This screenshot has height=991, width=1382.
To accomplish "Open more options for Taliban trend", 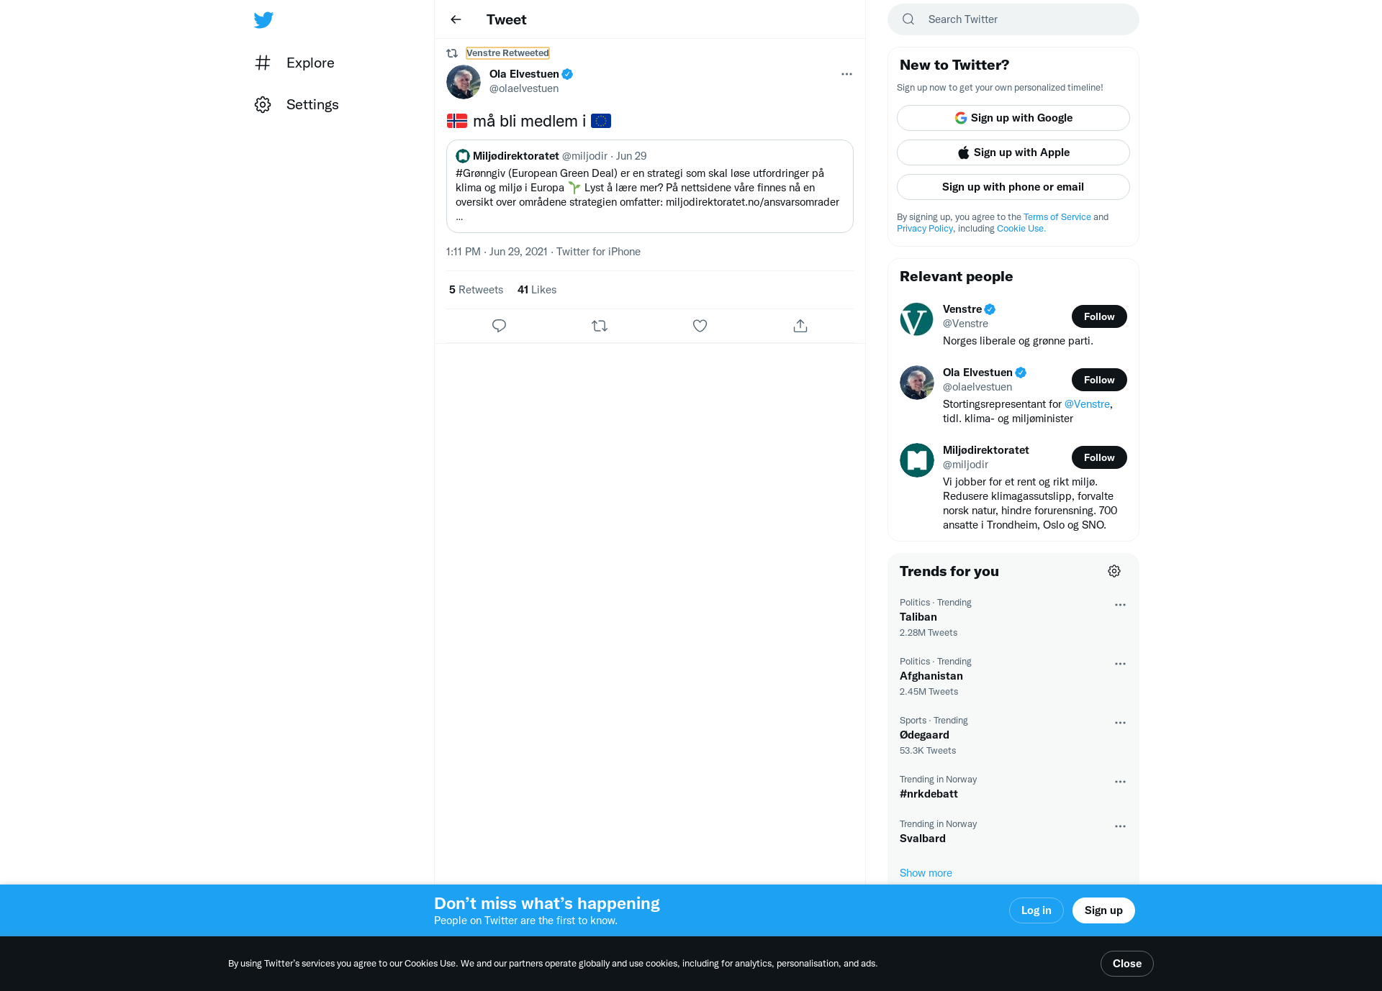I will click(1120, 605).
